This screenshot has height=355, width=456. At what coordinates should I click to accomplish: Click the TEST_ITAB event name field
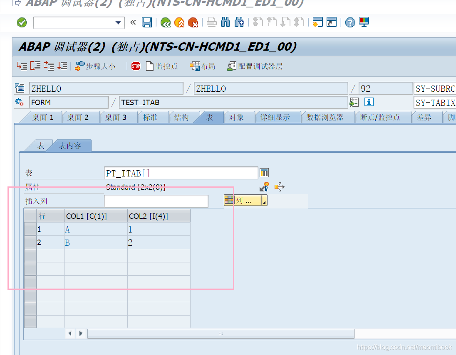pyautogui.click(x=233, y=103)
